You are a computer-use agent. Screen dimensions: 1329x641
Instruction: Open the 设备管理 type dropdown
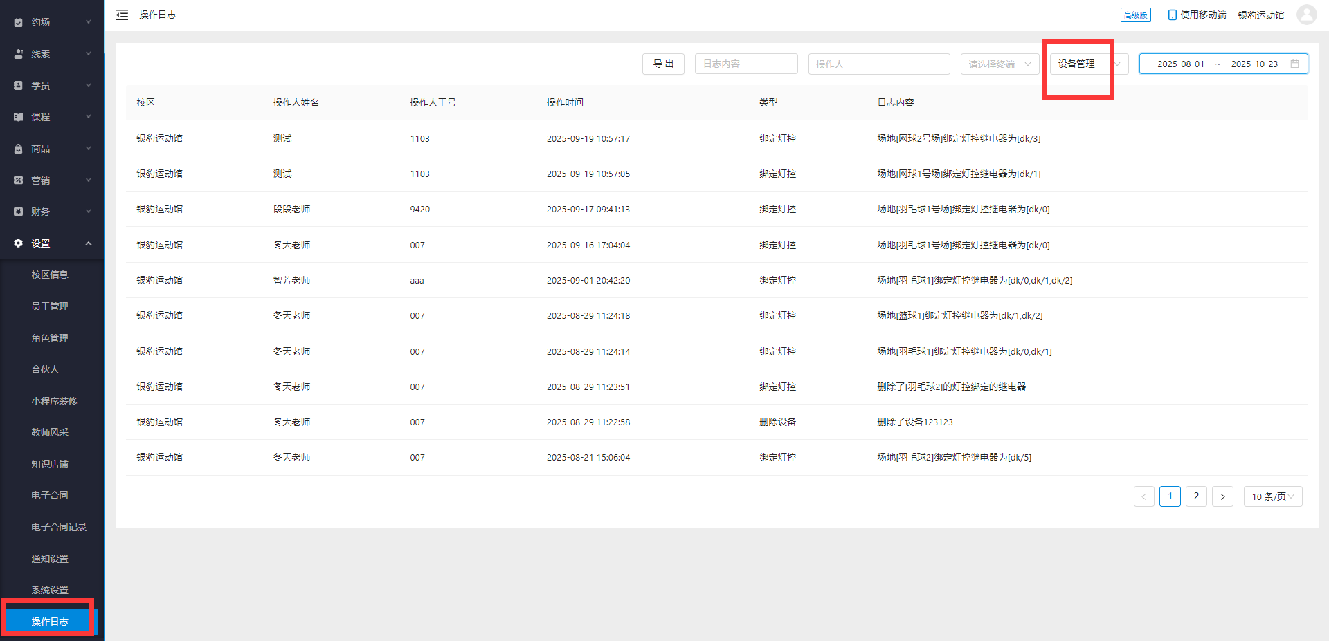point(1088,64)
